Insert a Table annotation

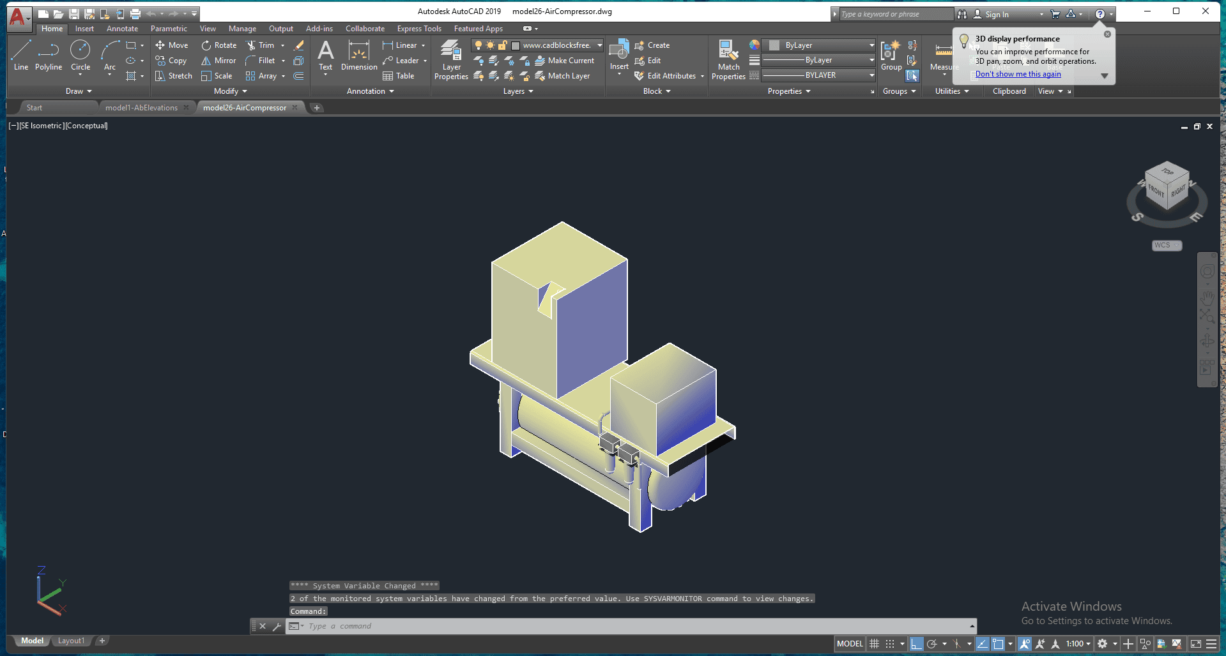click(399, 76)
